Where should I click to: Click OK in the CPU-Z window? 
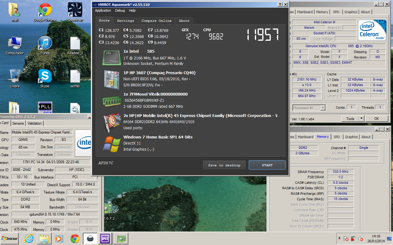point(376,119)
